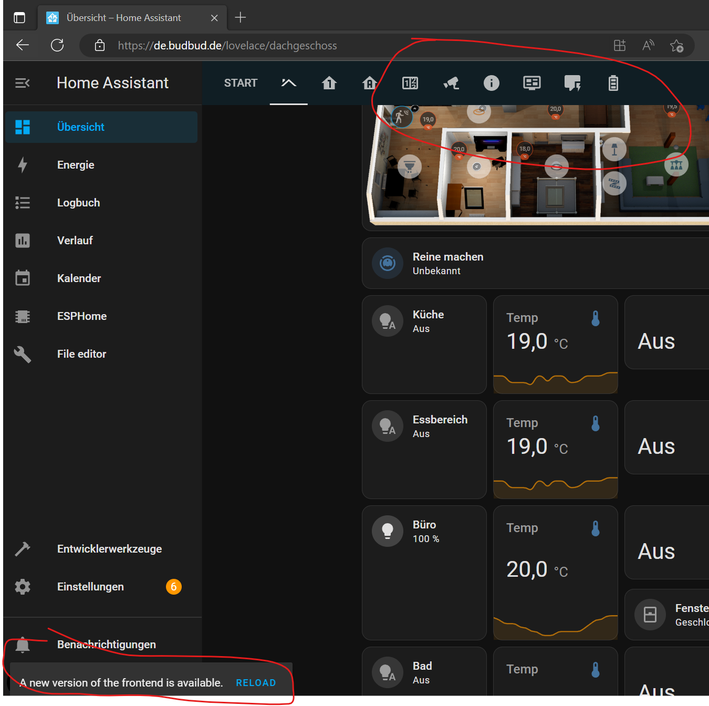Collapse the sidebar with the menu arrow
This screenshot has width=709, height=706.
(22, 82)
